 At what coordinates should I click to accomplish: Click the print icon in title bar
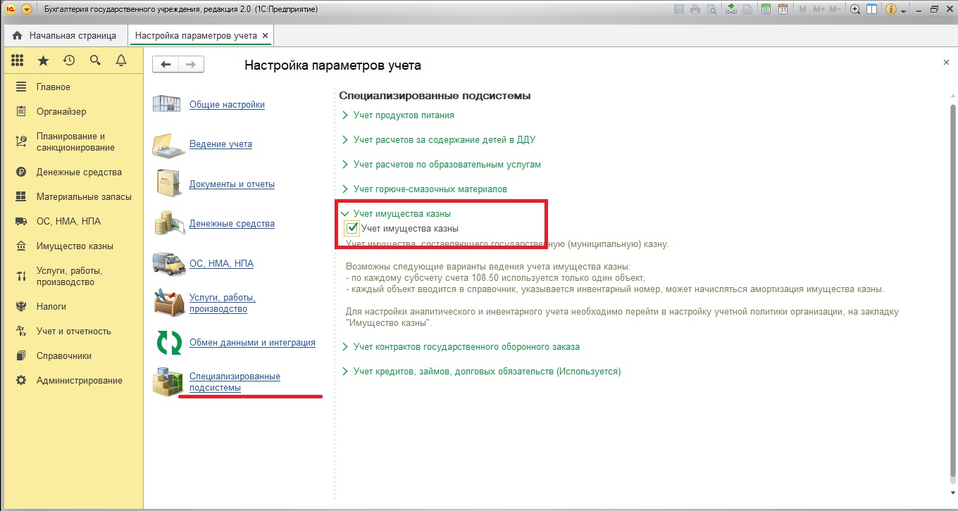click(695, 10)
